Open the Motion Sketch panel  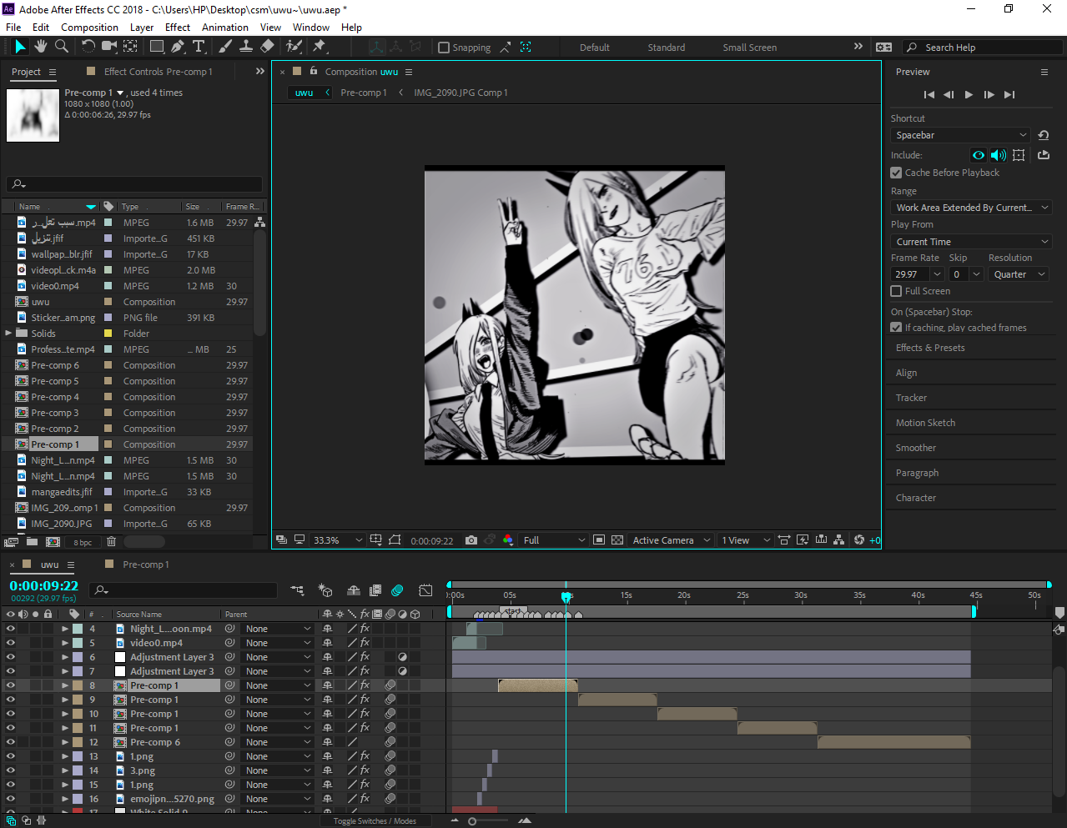point(925,423)
